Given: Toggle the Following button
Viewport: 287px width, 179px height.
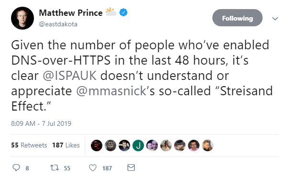Looking at the screenshot, I should [237, 18].
